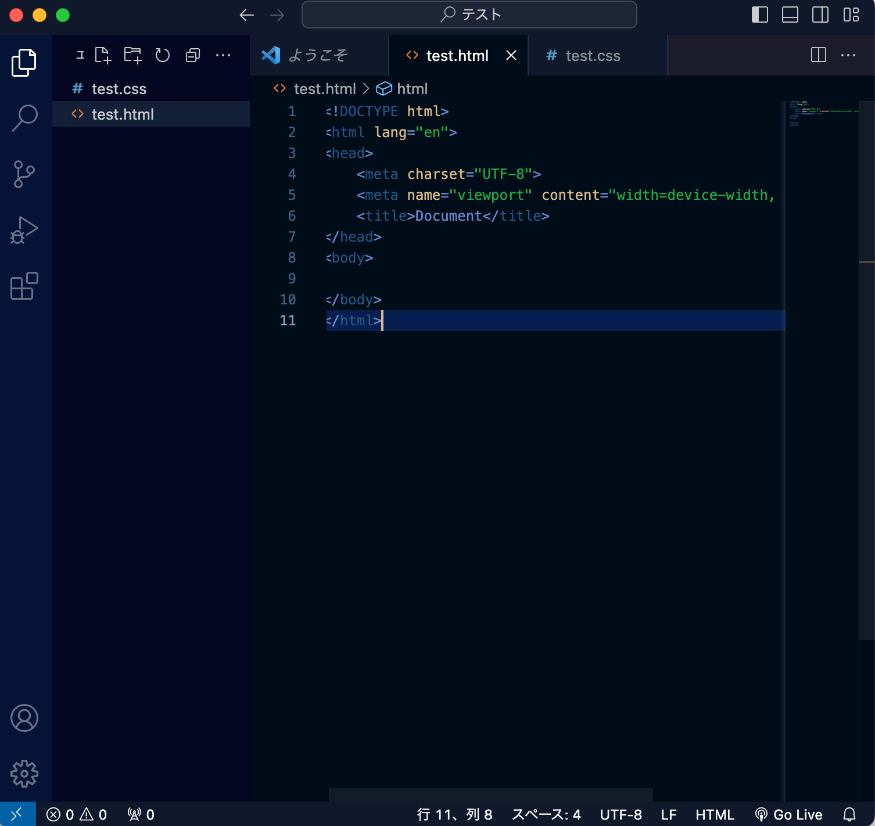Create a new file in explorer

click(103, 55)
